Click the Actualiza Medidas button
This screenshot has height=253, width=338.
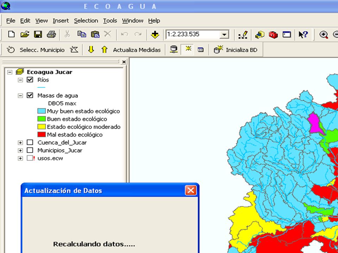[137, 50]
